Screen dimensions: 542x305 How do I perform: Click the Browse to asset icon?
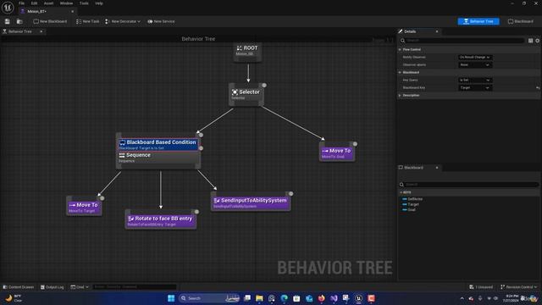(19, 21)
